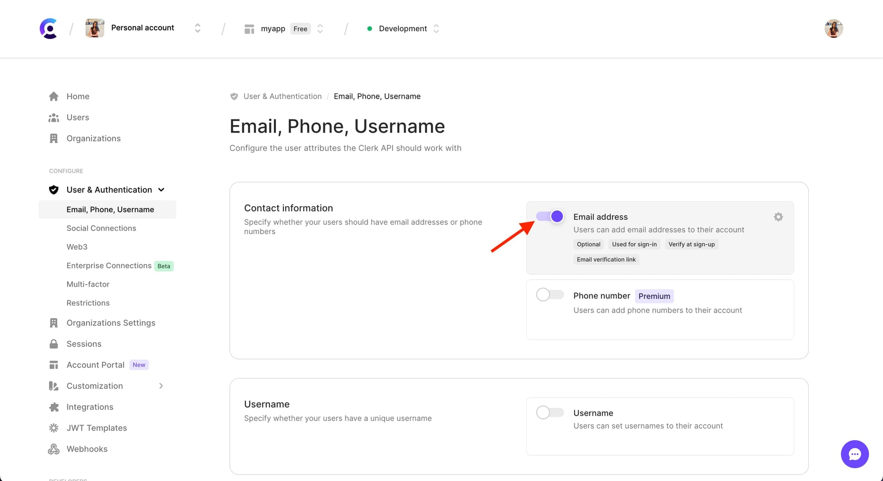Go to Home page

pos(78,96)
